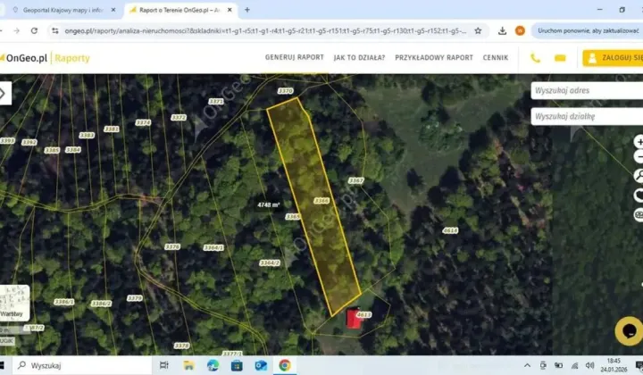643x375 pixels.
Task: Zoom in the map with plus button
Action: click(x=639, y=142)
